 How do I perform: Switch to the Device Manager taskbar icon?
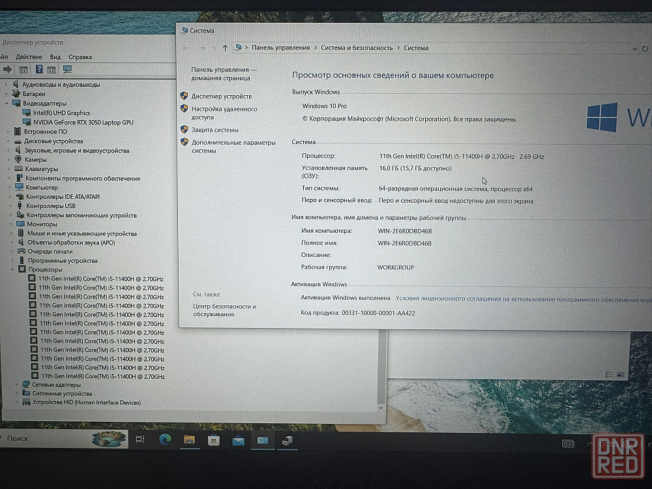point(287,441)
